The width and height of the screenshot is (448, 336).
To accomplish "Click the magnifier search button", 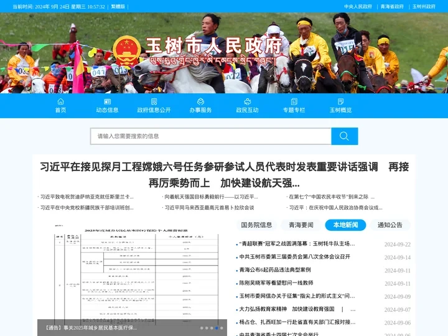I will [345, 136].
